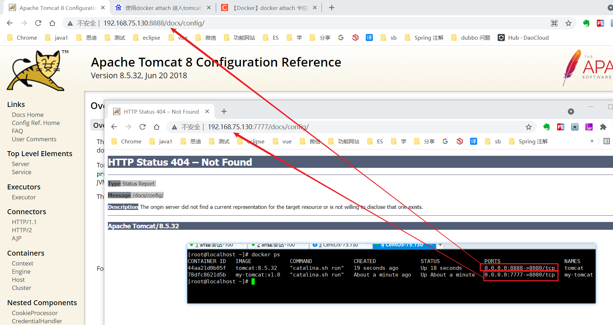Open the red FE extension in the inner toolbar

point(560,127)
